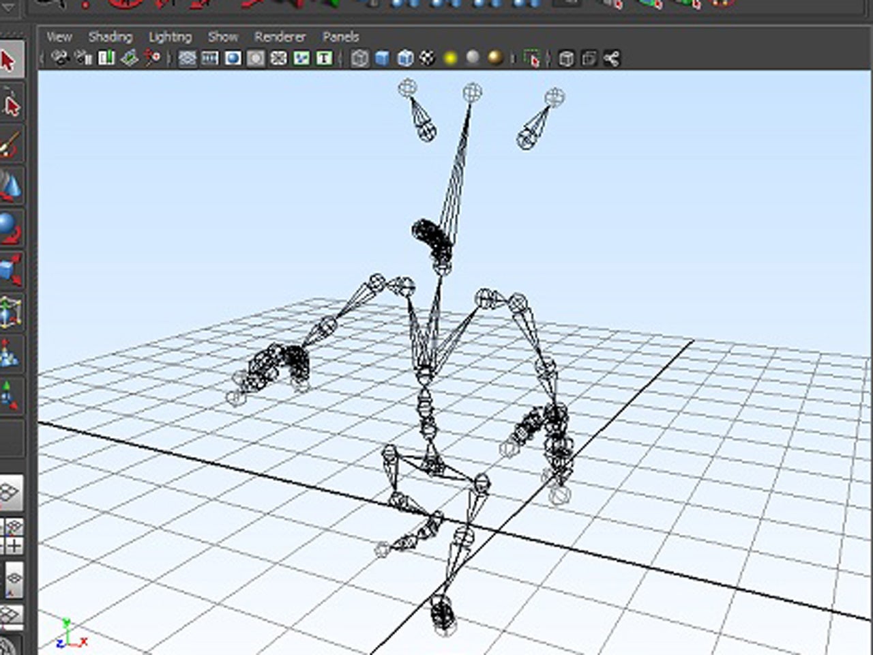Screen dimensions: 873x655
Task: Enable high quality rendering sphere icon
Action: 496,59
